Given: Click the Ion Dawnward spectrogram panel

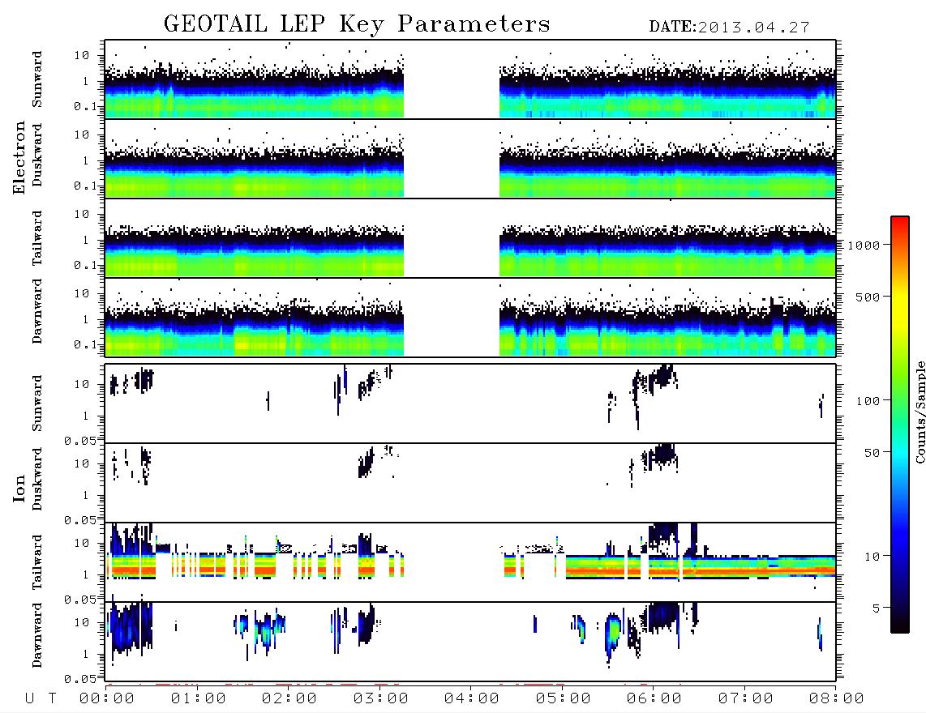Looking at the screenshot, I should (470, 642).
